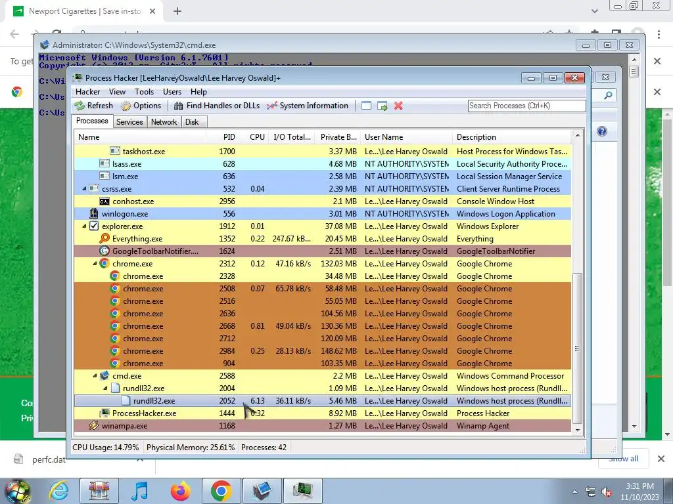
Task: Collapse the explorer.exe tree node
Action: 85,226
